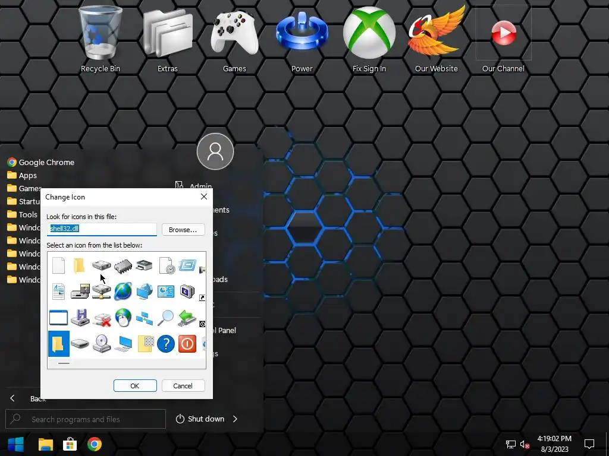Choose the network drive icon

[x=101, y=292]
